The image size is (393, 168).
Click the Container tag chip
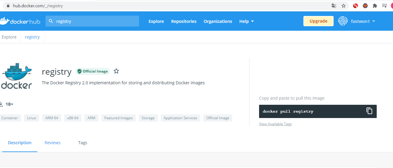[x=10, y=118]
